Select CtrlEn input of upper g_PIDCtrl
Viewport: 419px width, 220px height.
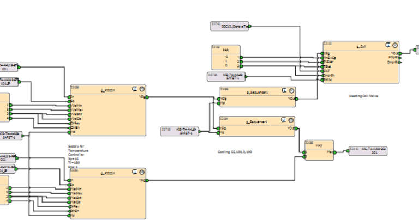click(69, 127)
